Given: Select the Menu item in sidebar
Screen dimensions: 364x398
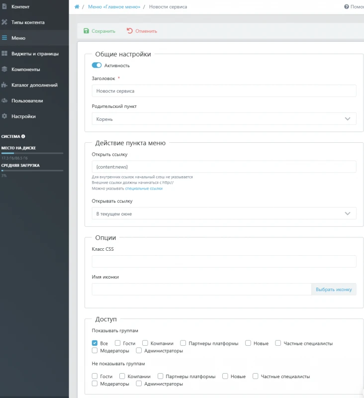Looking at the screenshot, I should click(18, 38).
